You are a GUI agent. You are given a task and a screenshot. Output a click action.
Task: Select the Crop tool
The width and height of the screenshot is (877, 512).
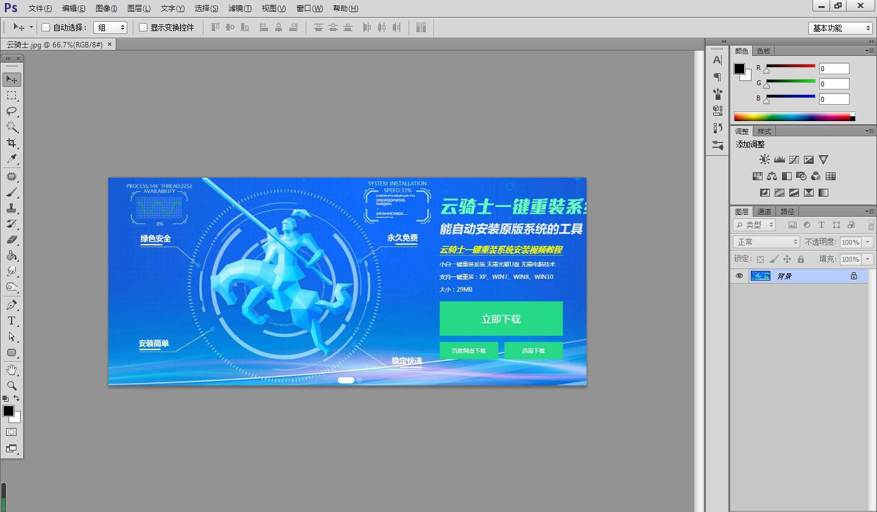pos(12,143)
